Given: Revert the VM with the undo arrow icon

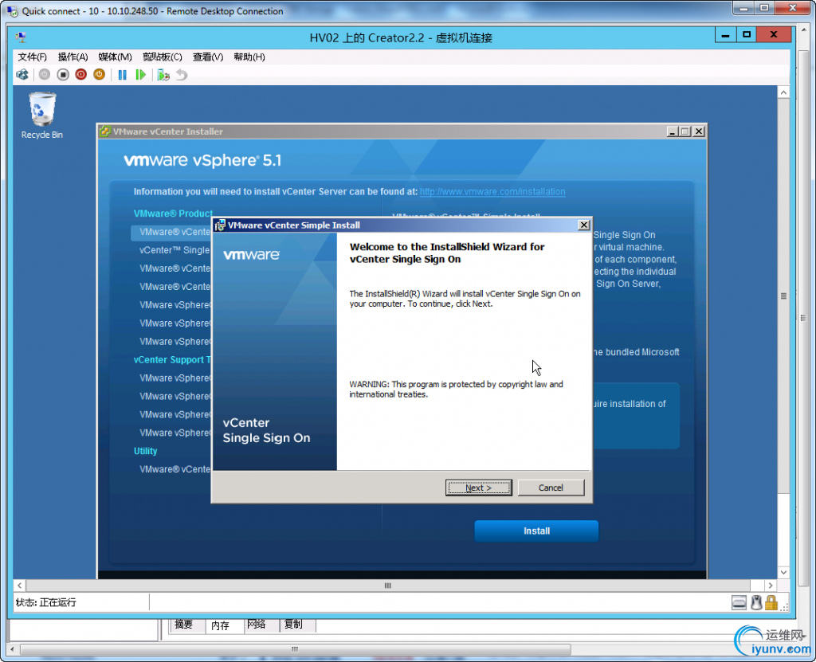Looking at the screenshot, I should click(x=181, y=75).
